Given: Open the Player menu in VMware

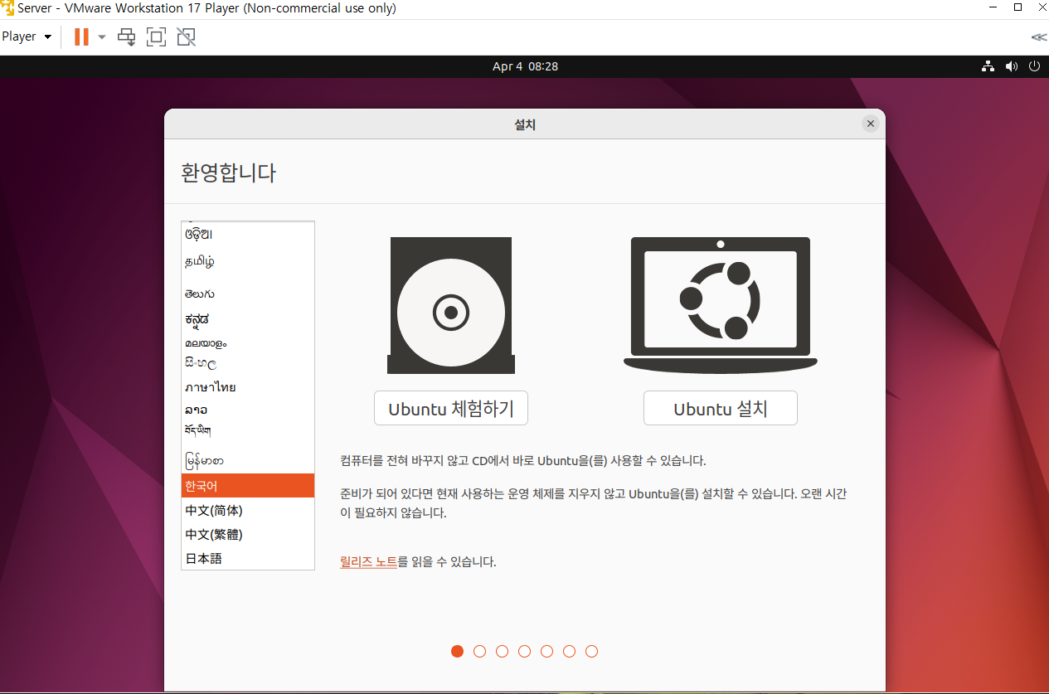Looking at the screenshot, I should pyautogui.click(x=27, y=36).
